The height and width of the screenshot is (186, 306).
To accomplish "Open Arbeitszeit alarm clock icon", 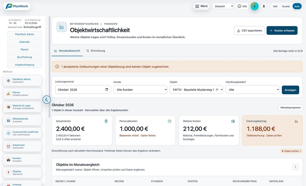I will tap(8, 146).
